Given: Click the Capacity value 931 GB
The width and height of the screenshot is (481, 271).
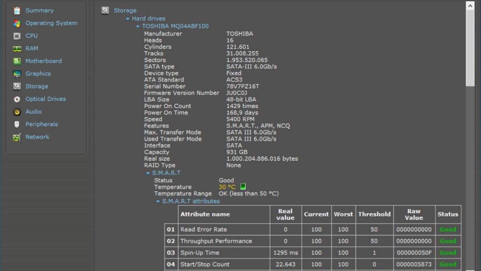Looking at the screenshot, I should pos(237,152).
